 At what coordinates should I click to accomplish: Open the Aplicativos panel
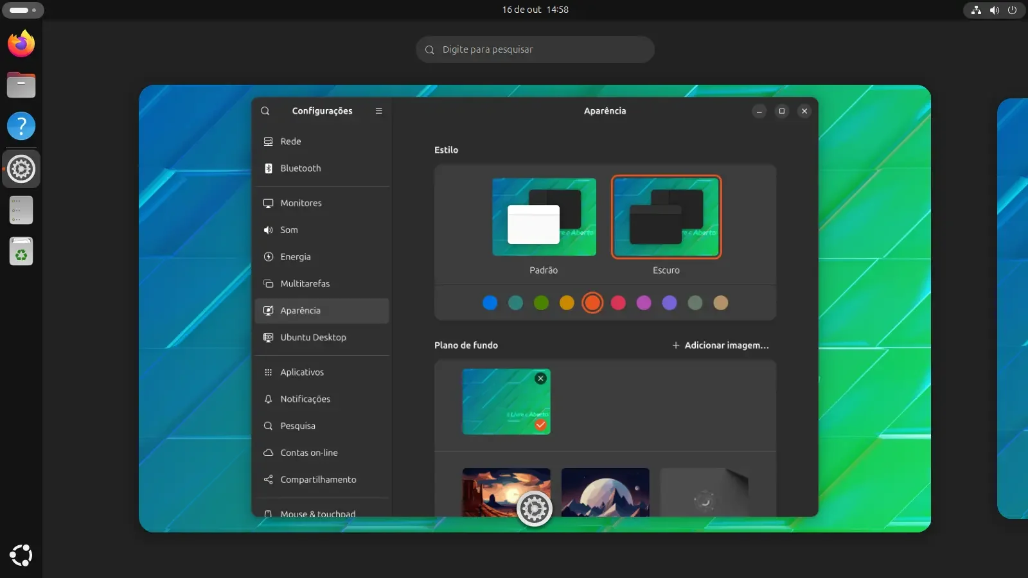(x=322, y=372)
